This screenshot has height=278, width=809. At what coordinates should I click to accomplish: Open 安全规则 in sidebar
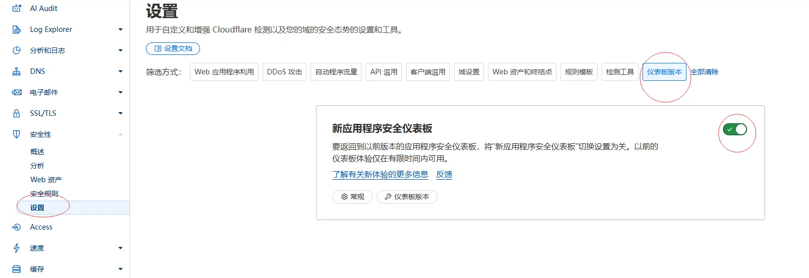44,194
